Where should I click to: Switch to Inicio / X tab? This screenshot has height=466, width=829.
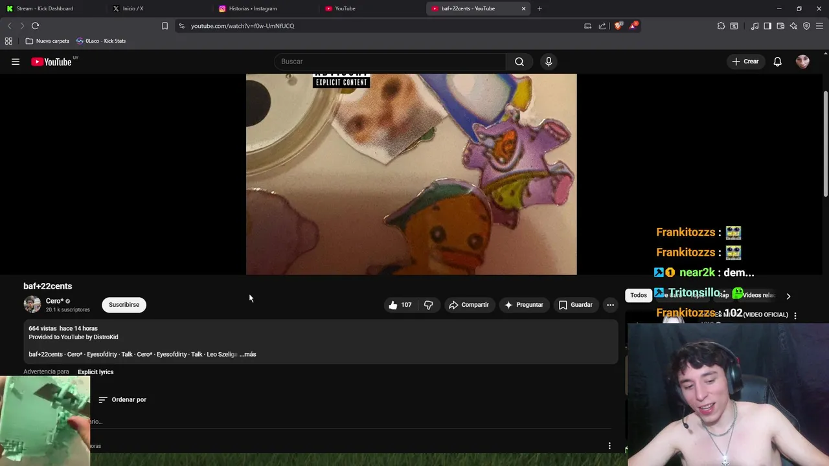pos(159,8)
